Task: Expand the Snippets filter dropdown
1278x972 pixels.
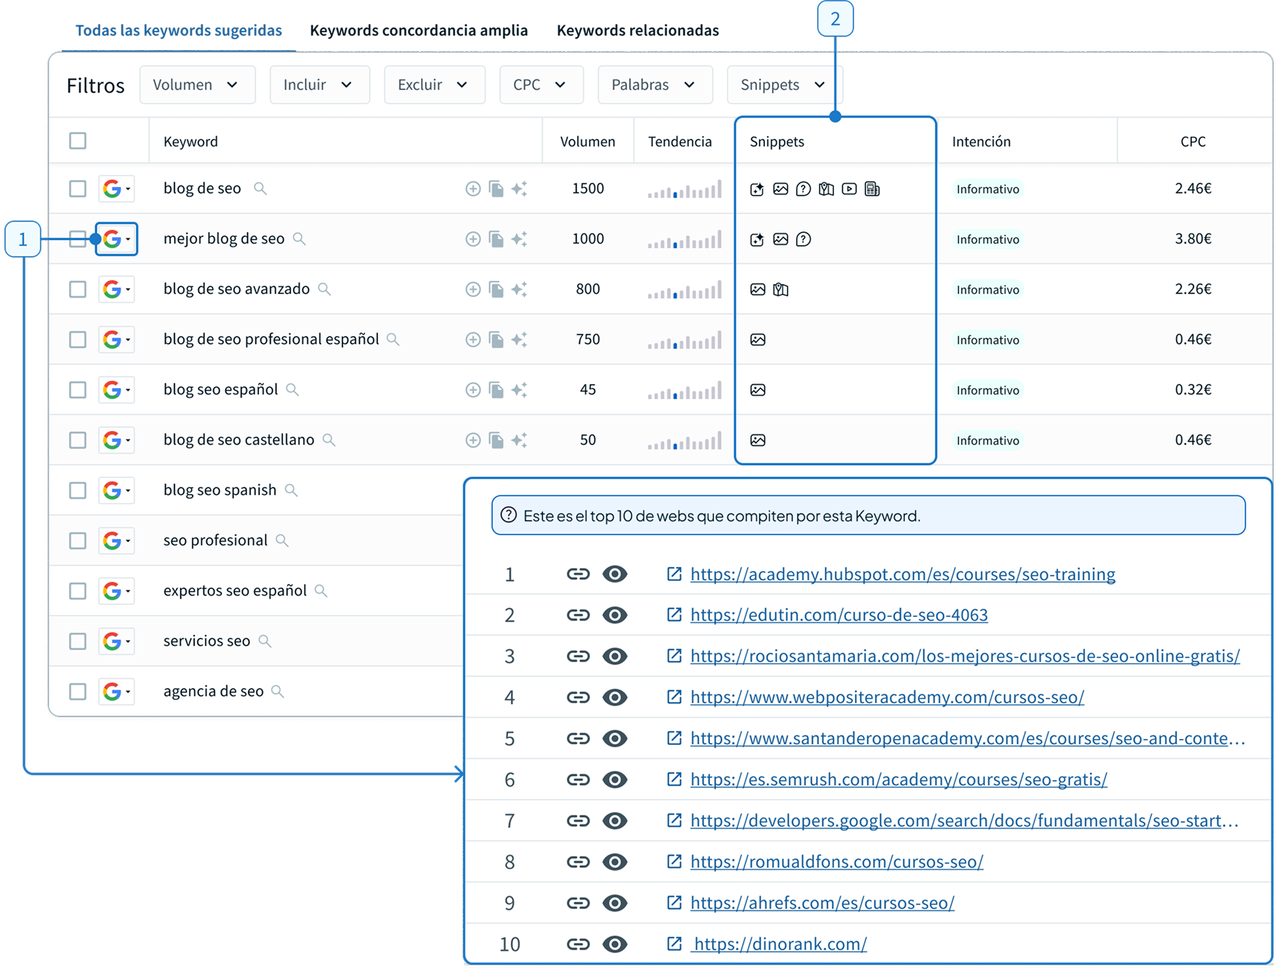Action: pos(782,85)
